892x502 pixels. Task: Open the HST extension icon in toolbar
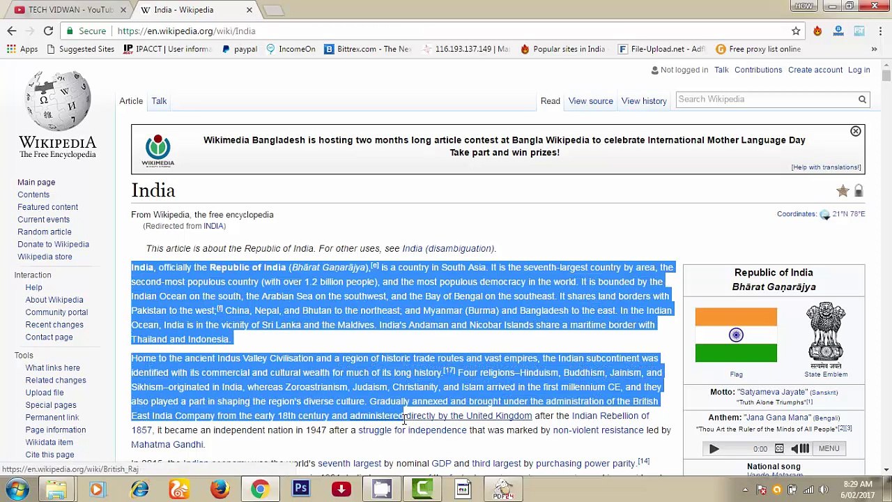pos(859,31)
